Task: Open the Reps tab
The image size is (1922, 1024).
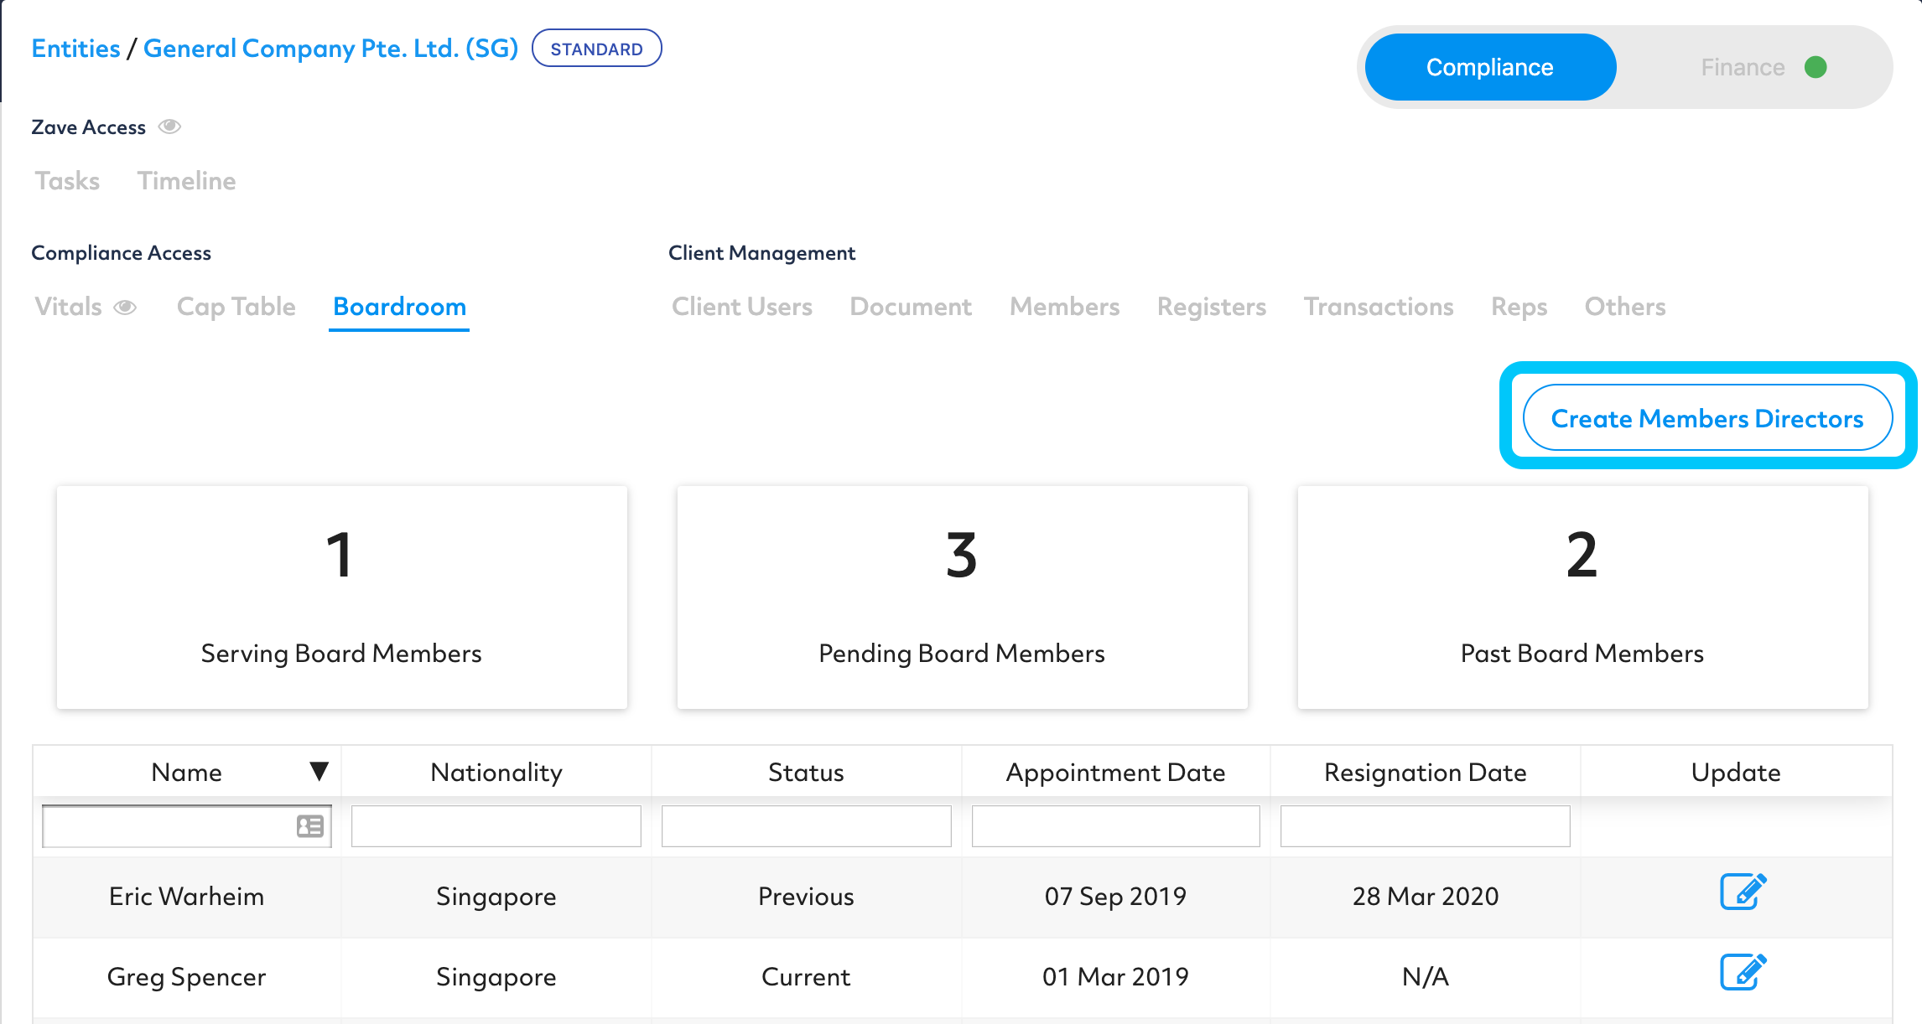Action: [x=1519, y=307]
